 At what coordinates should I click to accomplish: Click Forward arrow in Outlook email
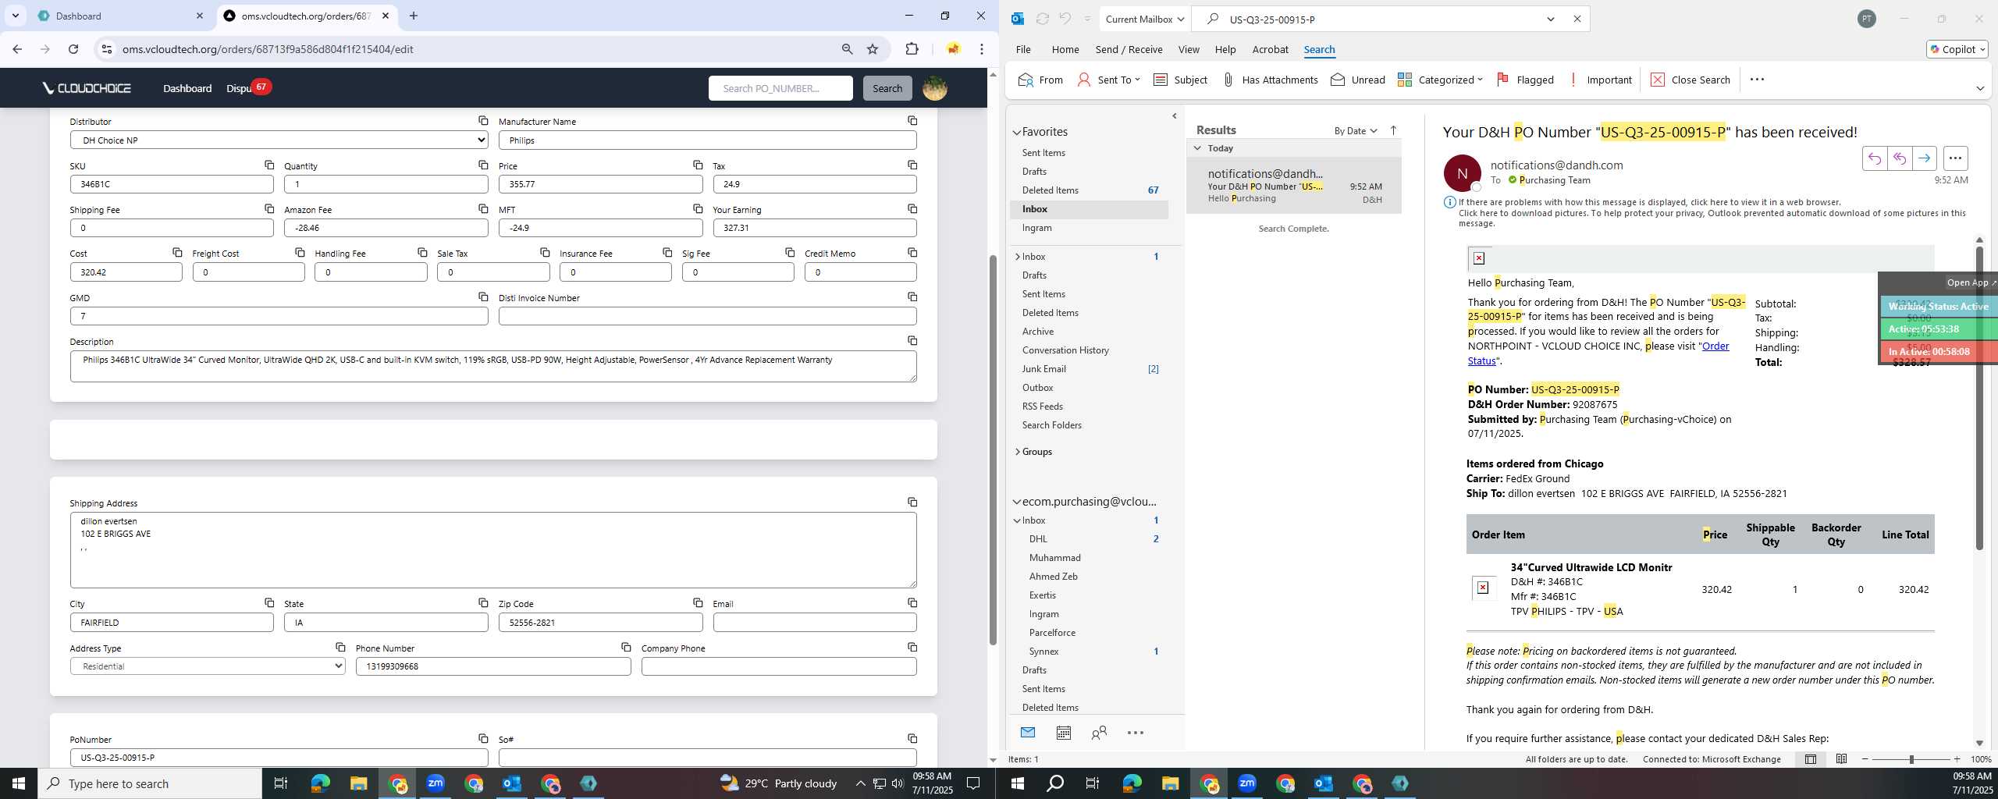(1924, 158)
